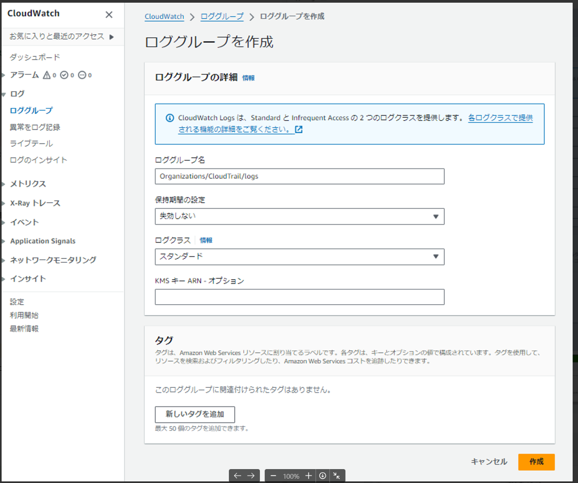578x483 pixels.
Task: Expand お気に入りと最近のアクセス arrow
Action: pyautogui.click(x=112, y=37)
